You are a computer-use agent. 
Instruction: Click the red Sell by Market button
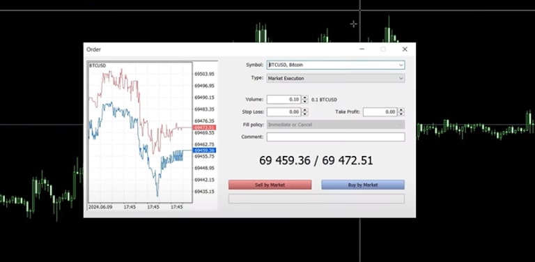pyautogui.click(x=270, y=185)
